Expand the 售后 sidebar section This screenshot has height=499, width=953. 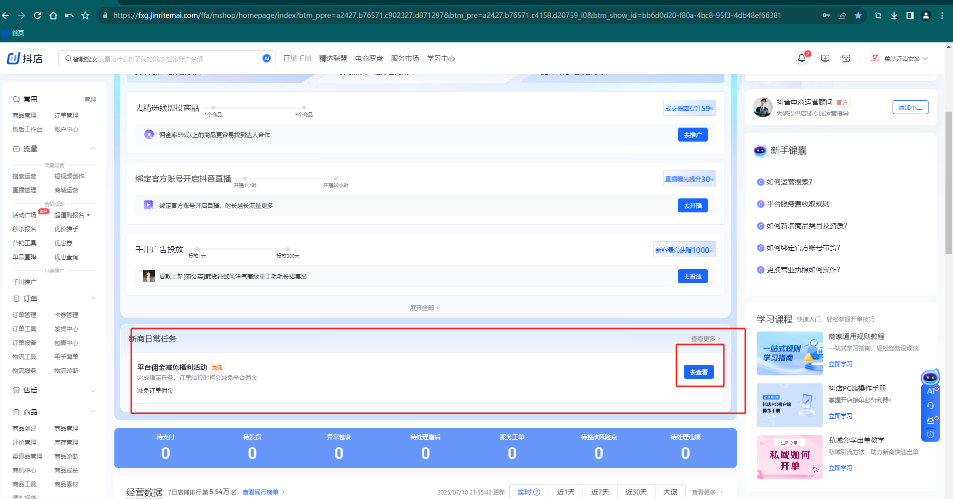click(93, 390)
